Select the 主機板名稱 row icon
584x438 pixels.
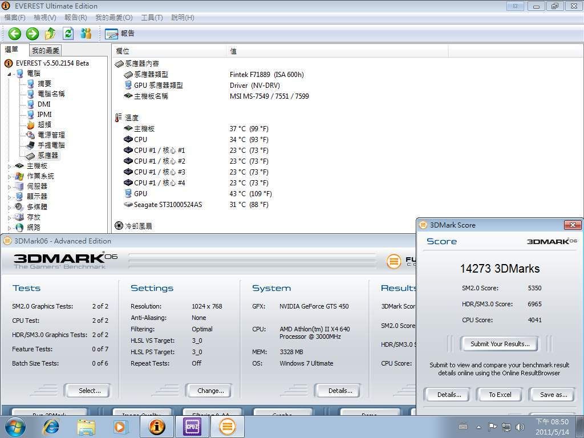click(128, 96)
